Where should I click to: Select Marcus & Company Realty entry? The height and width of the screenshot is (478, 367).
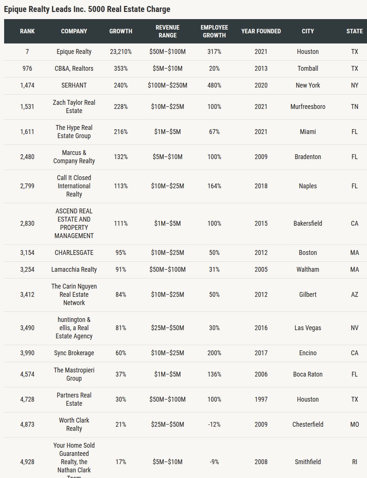click(x=74, y=157)
